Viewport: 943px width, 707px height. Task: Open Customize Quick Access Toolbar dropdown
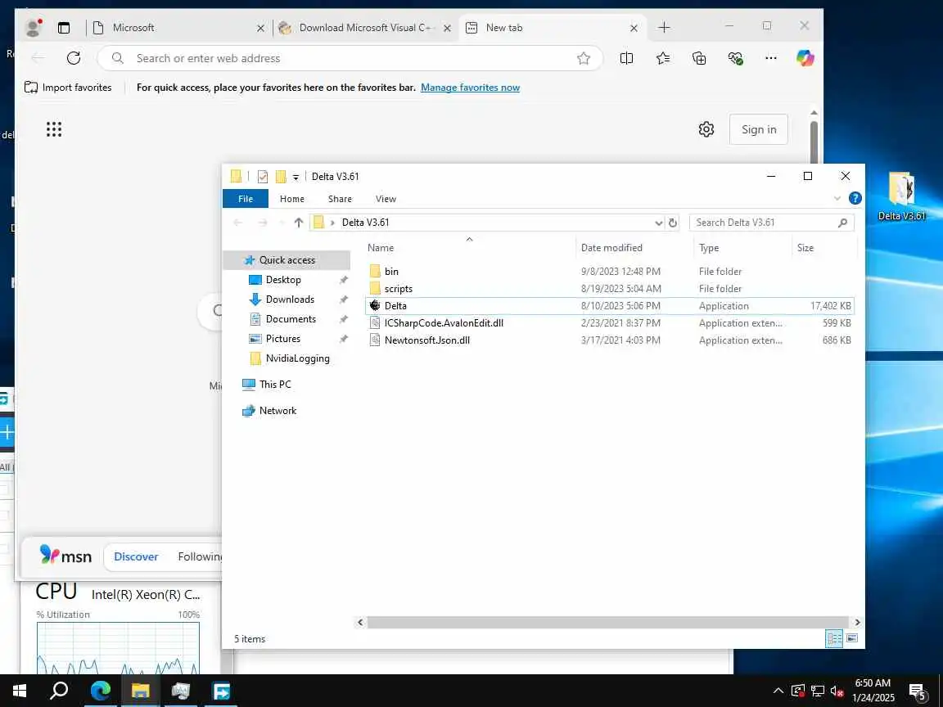coord(296,177)
